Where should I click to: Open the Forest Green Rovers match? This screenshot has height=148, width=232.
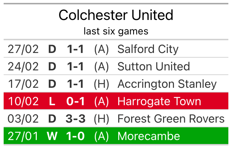pos(116,119)
